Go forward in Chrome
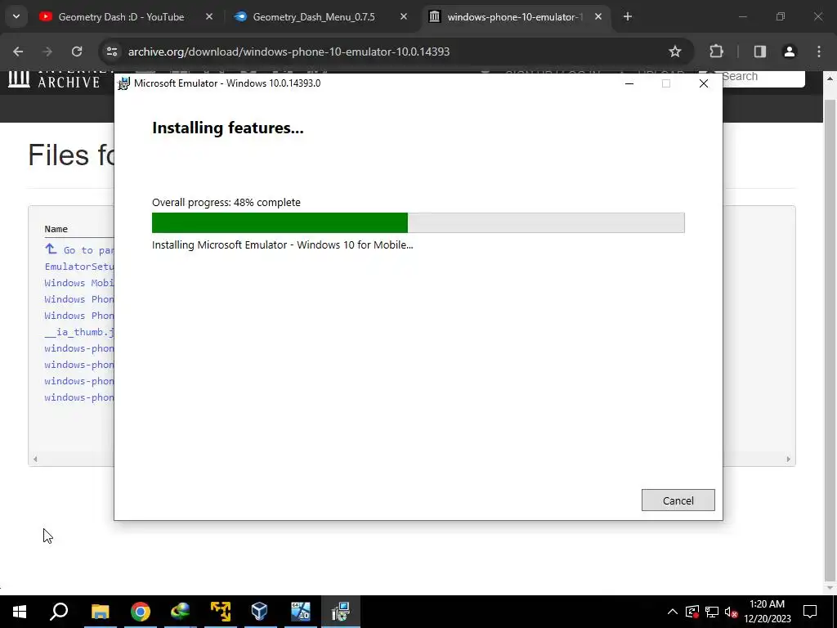 [x=47, y=52]
